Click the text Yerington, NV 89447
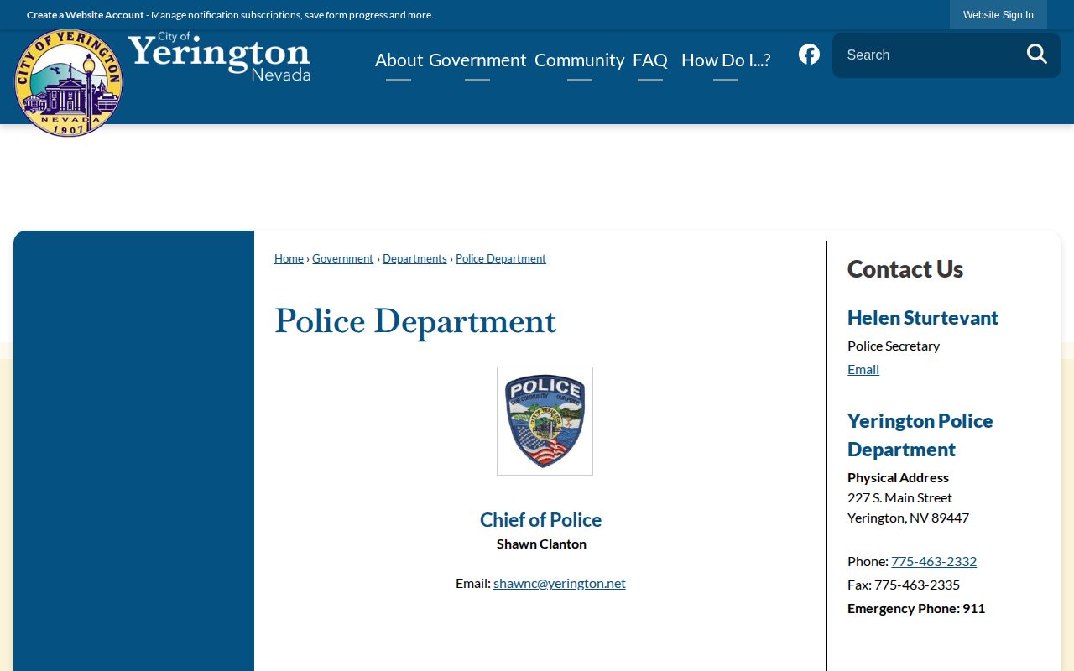This screenshot has width=1074, height=671. (908, 518)
